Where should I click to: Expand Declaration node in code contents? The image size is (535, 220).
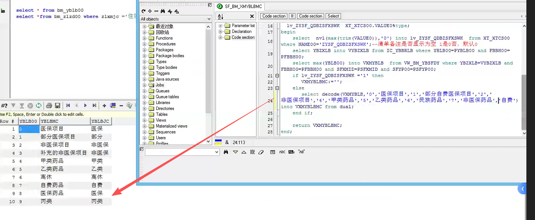click(220, 31)
